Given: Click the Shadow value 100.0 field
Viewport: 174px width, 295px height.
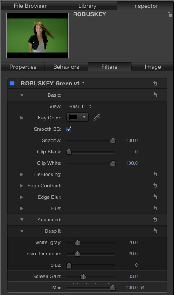Looking at the screenshot, I should [x=132, y=140].
